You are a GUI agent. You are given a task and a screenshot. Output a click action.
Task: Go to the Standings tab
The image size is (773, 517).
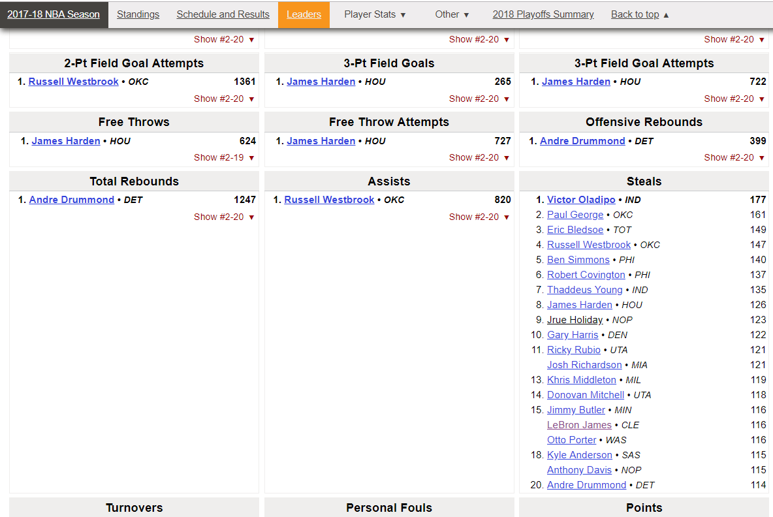[138, 14]
